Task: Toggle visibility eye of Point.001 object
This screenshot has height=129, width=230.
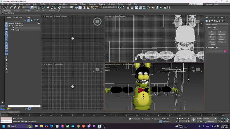Action: pyautogui.click(x=11, y=30)
